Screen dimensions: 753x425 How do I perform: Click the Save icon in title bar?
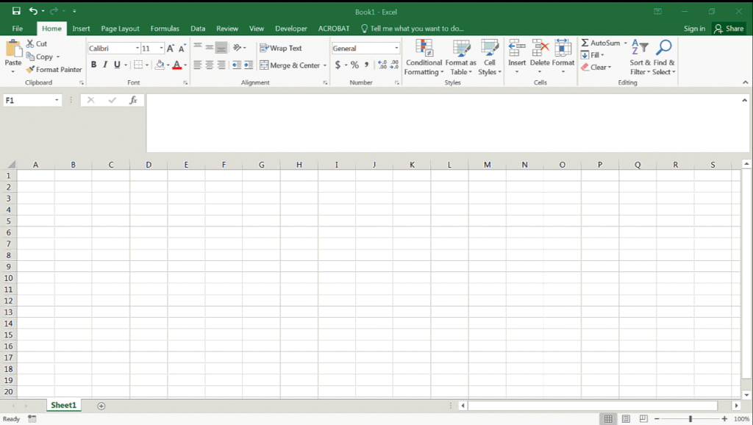coord(16,11)
